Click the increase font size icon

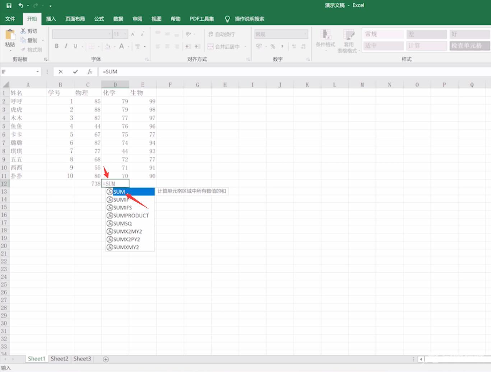click(x=133, y=34)
